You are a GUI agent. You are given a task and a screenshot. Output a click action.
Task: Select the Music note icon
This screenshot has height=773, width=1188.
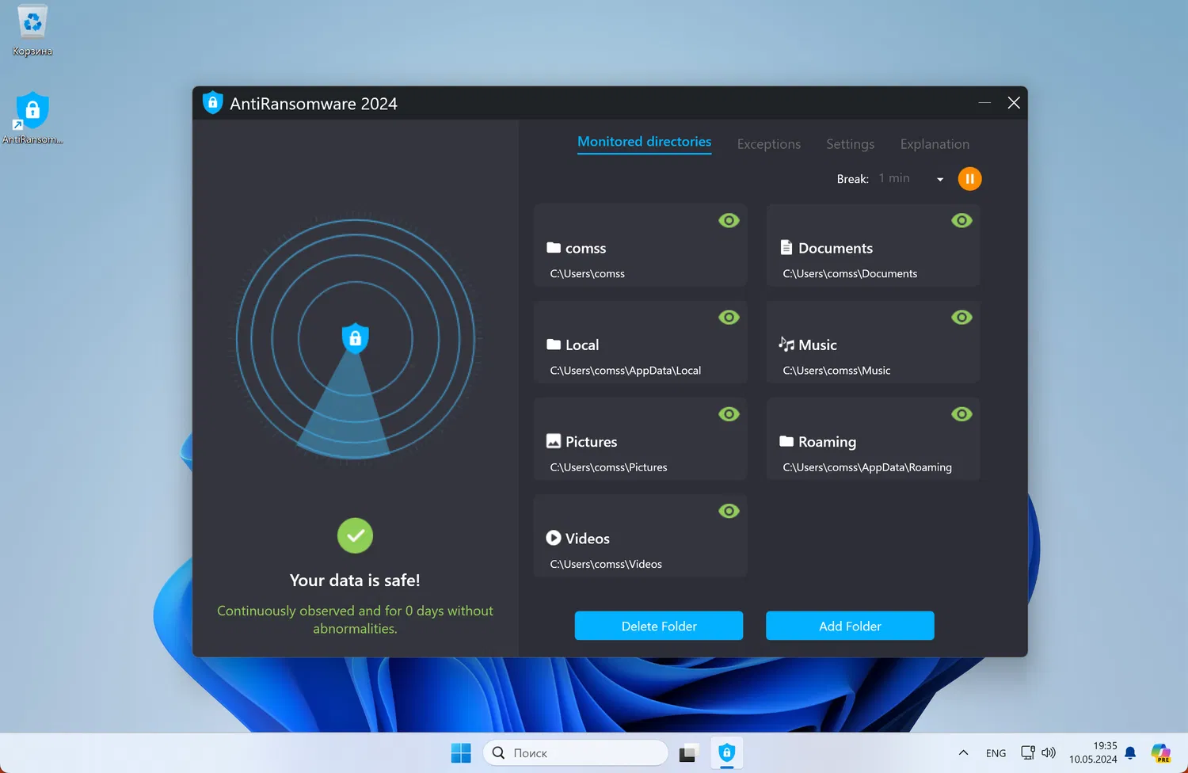(x=786, y=344)
